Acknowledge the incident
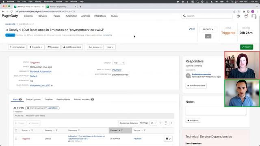 17,47
